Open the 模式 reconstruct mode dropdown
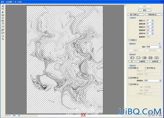This screenshot has width=164, height=118. (x=160, y=47)
